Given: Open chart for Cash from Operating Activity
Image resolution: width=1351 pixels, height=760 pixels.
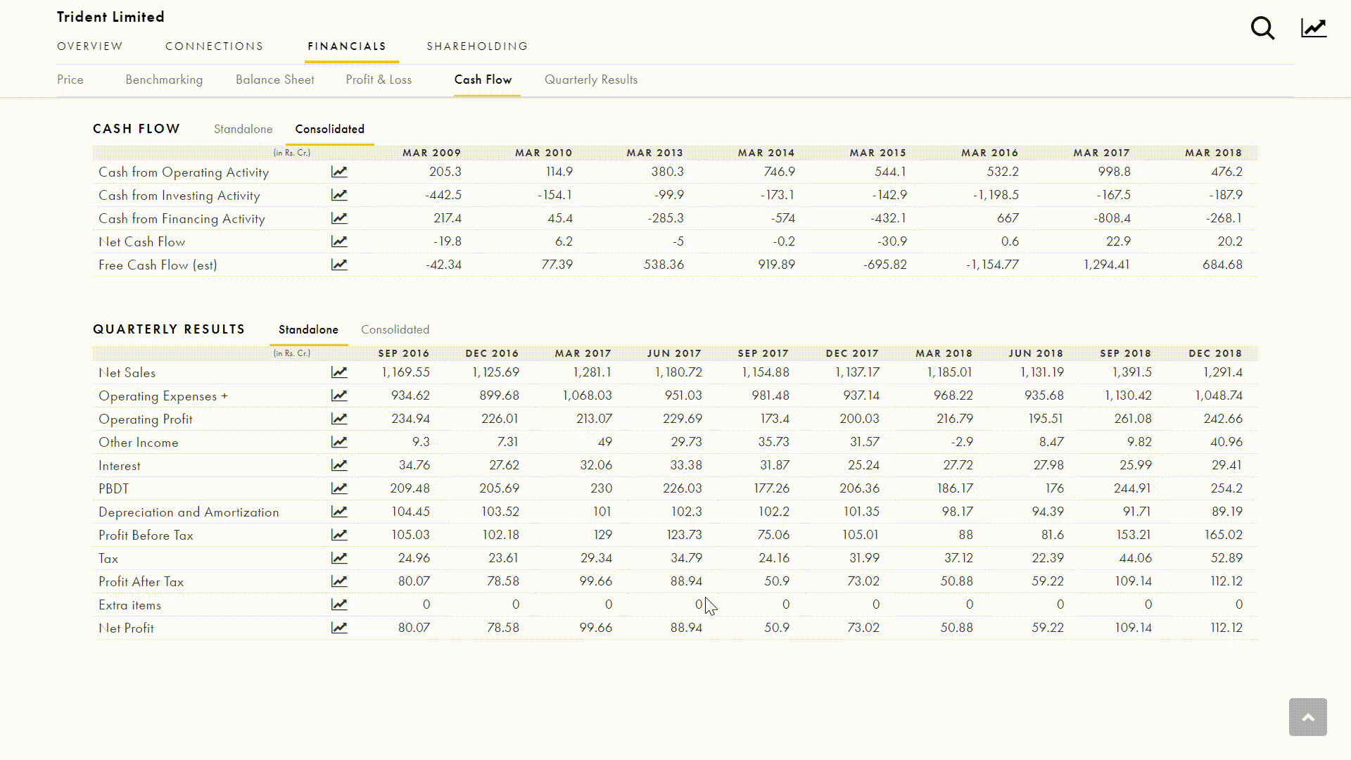Looking at the screenshot, I should 339,172.
